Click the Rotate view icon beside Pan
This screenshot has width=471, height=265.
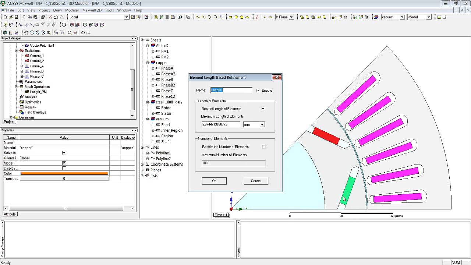[x=32, y=32]
